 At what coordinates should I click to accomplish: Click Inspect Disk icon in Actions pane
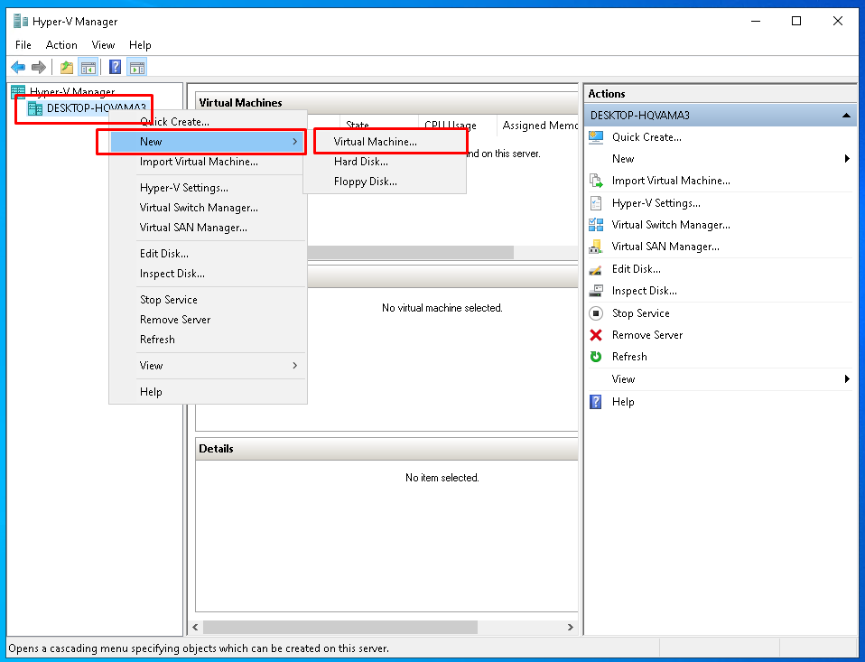click(x=596, y=291)
